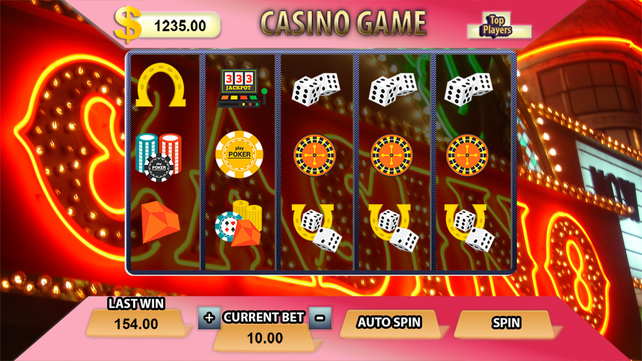Select the chips, coins and gem icon
Viewport: 642px width, 361px height.
(x=238, y=223)
